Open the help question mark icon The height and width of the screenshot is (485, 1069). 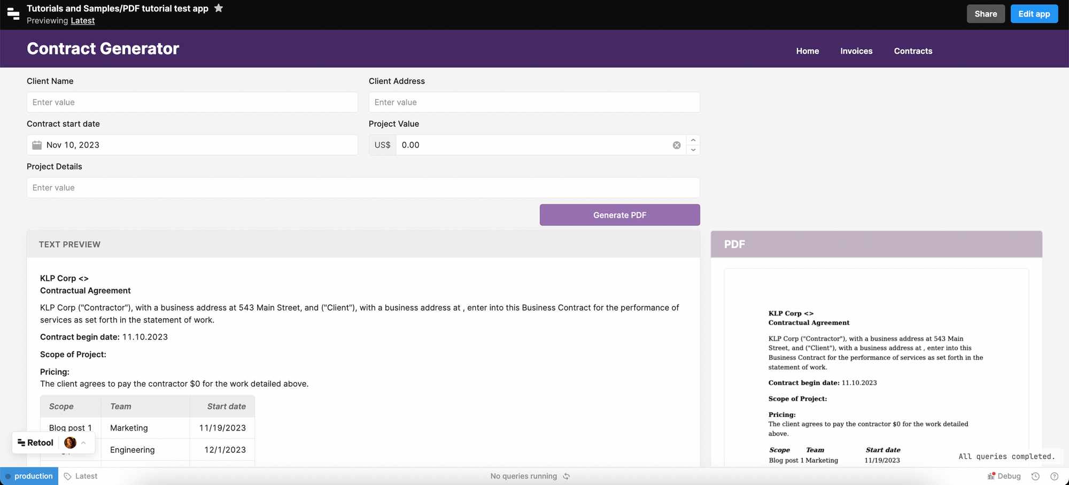pyautogui.click(x=1055, y=476)
